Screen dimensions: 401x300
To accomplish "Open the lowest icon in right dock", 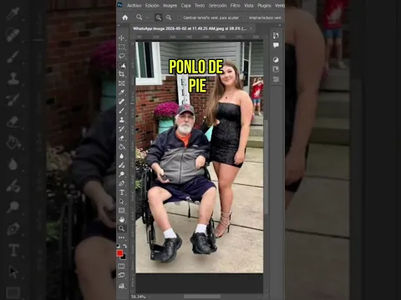I will click(276, 80).
